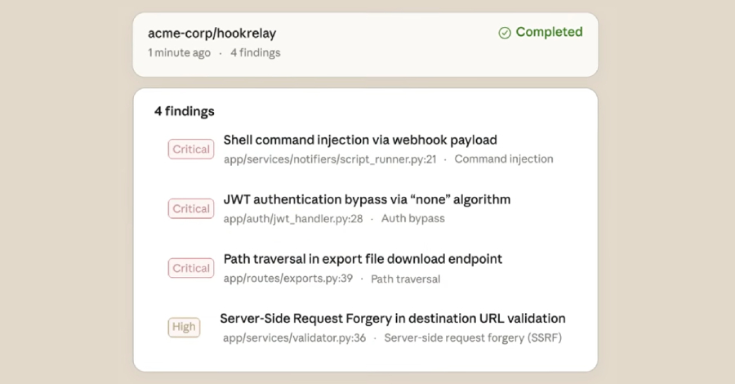Image resolution: width=735 pixels, height=384 pixels.
Task: Select the Auth bypass category label
Action: pyautogui.click(x=412, y=219)
